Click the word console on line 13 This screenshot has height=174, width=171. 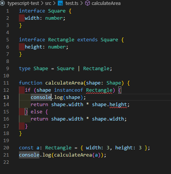(x=41, y=97)
